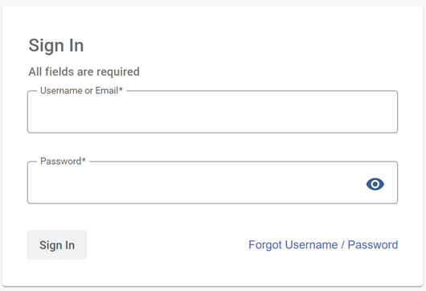The width and height of the screenshot is (426, 291).
Task: Open the Forgot Username / Password link
Action: (x=323, y=245)
